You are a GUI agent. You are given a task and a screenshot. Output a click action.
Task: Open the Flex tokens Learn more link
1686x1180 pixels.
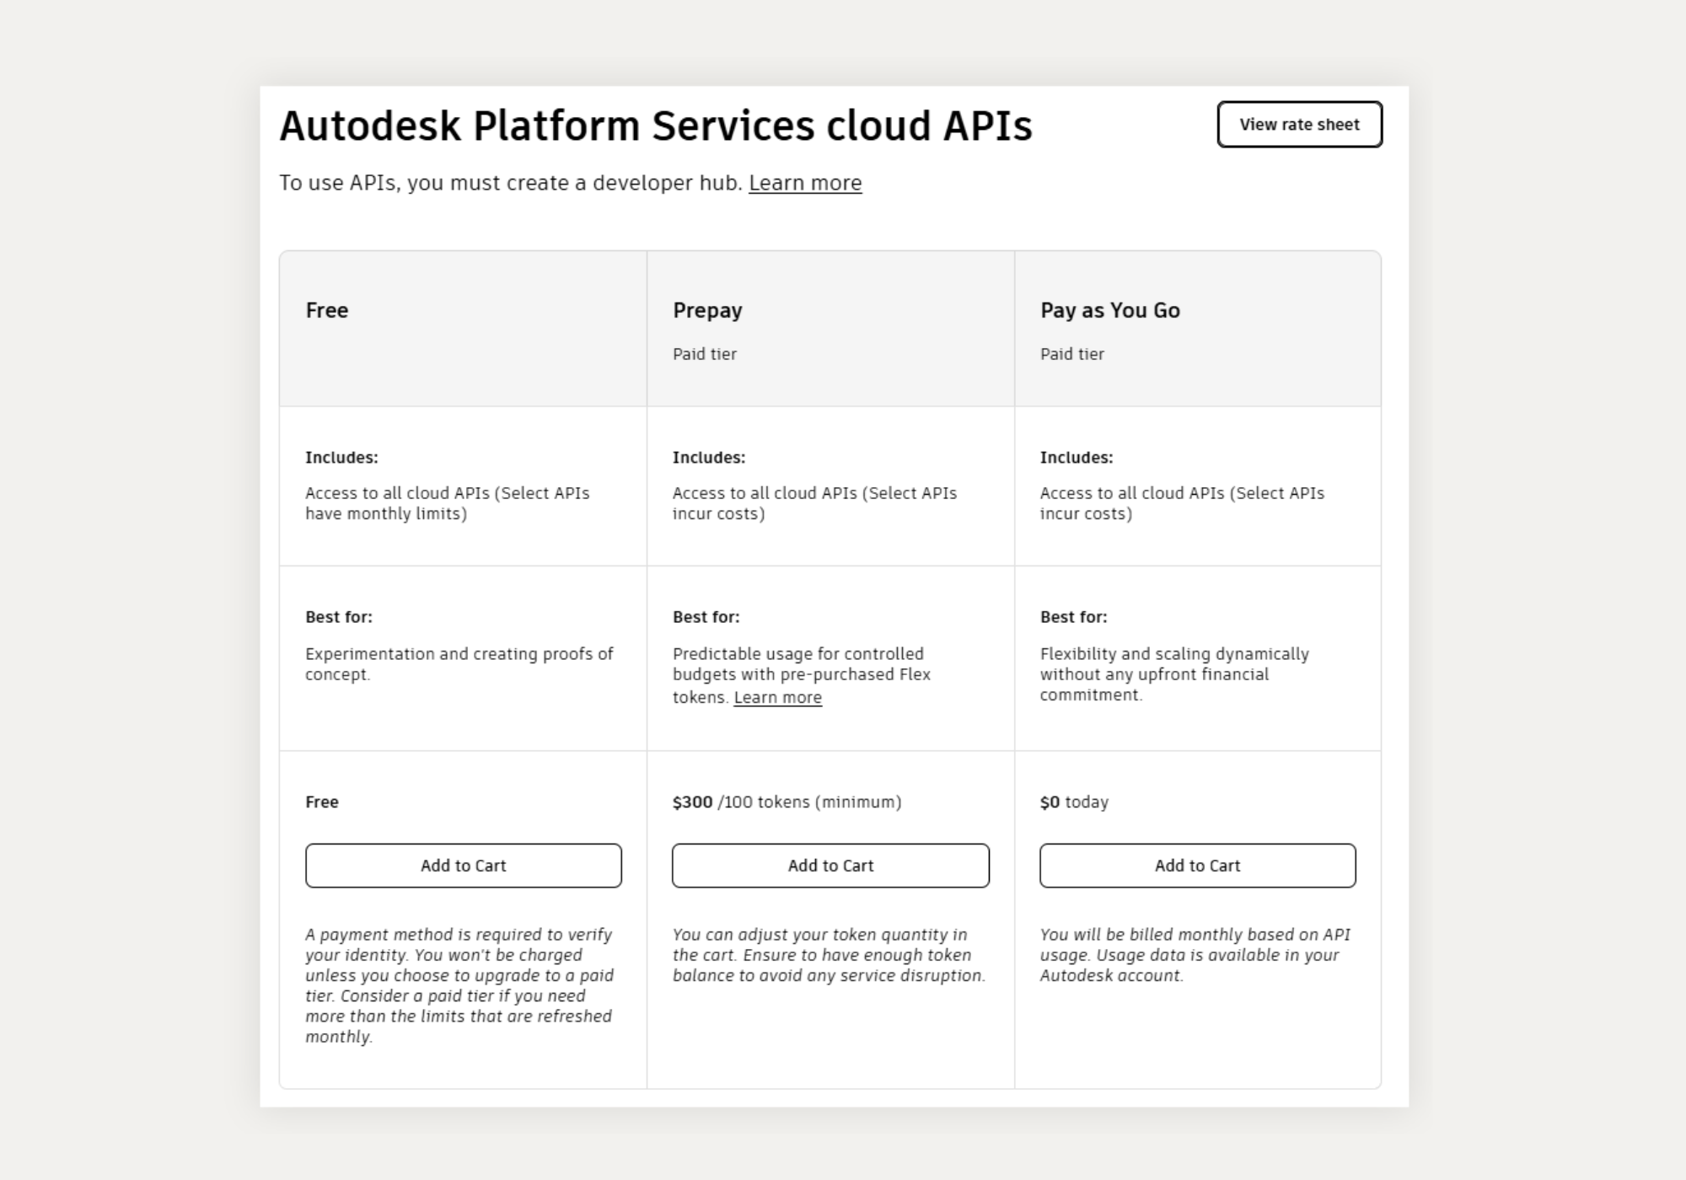777,697
